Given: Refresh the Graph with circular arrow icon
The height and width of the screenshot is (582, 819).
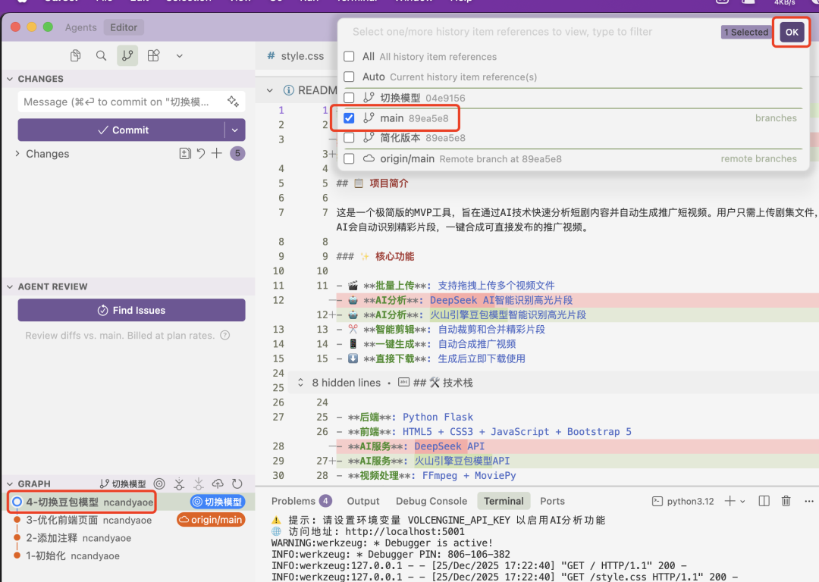Looking at the screenshot, I should pos(237,483).
